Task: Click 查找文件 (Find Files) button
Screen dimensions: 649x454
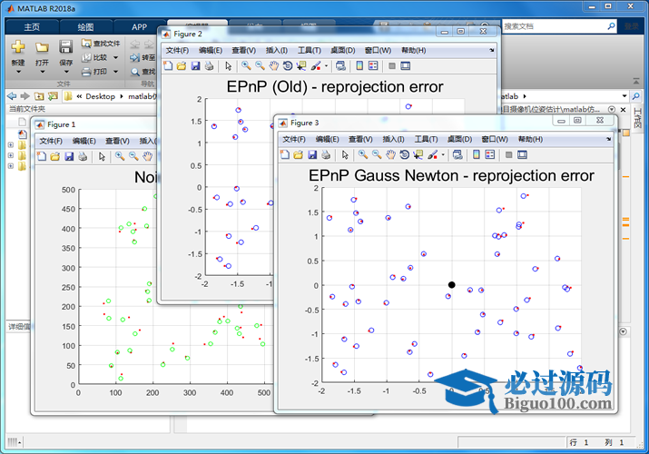Action: coord(101,43)
